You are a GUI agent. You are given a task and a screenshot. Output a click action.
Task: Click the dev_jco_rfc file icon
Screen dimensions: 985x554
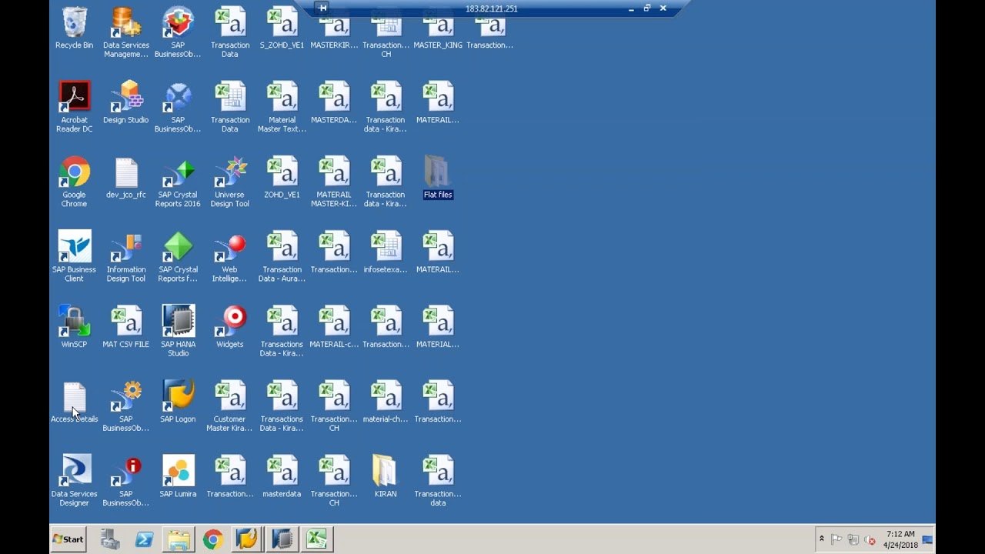click(x=126, y=178)
